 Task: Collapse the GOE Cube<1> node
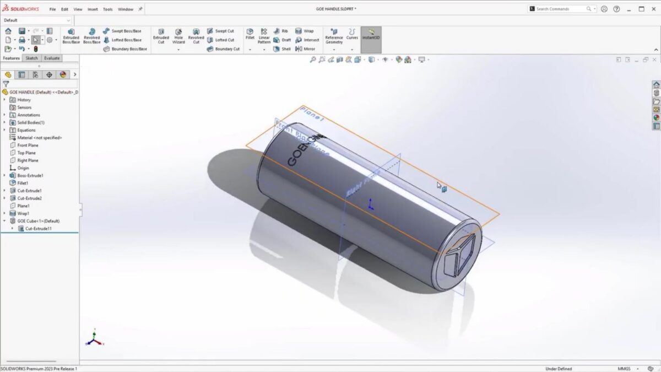pos(4,221)
